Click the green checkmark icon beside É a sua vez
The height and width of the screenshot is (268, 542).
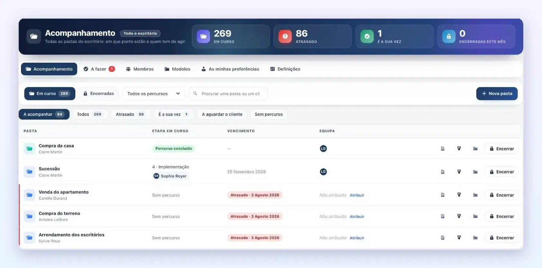367,36
